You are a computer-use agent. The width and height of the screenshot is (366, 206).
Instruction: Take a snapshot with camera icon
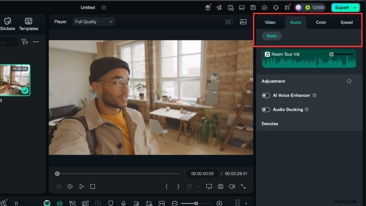point(221,186)
